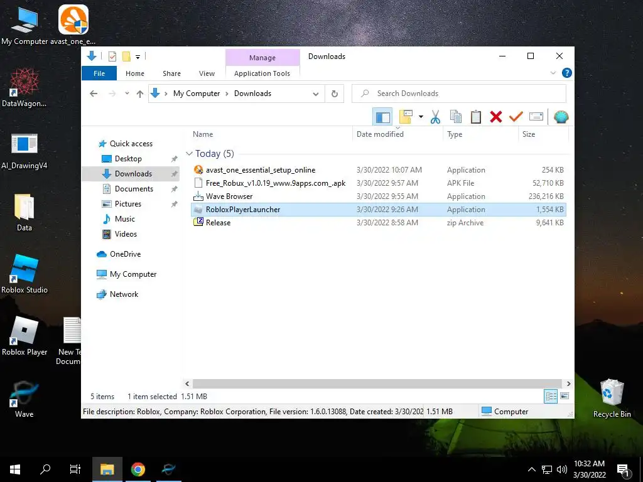The width and height of the screenshot is (643, 482).
Task: Collapse the Today (5) group
Action: click(x=189, y=154)
